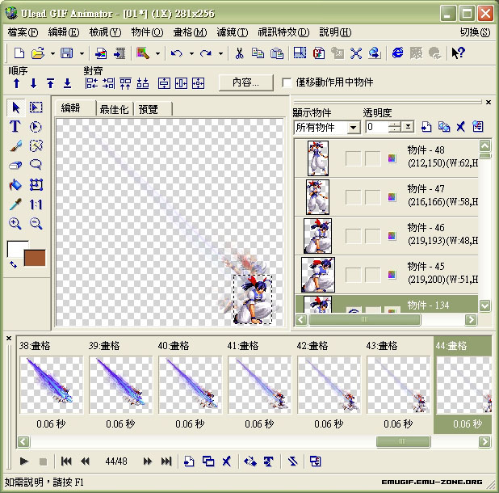Viewport: 499px width, 493px height.
Task: Select the rectangle selection tool
Action: 36,107
